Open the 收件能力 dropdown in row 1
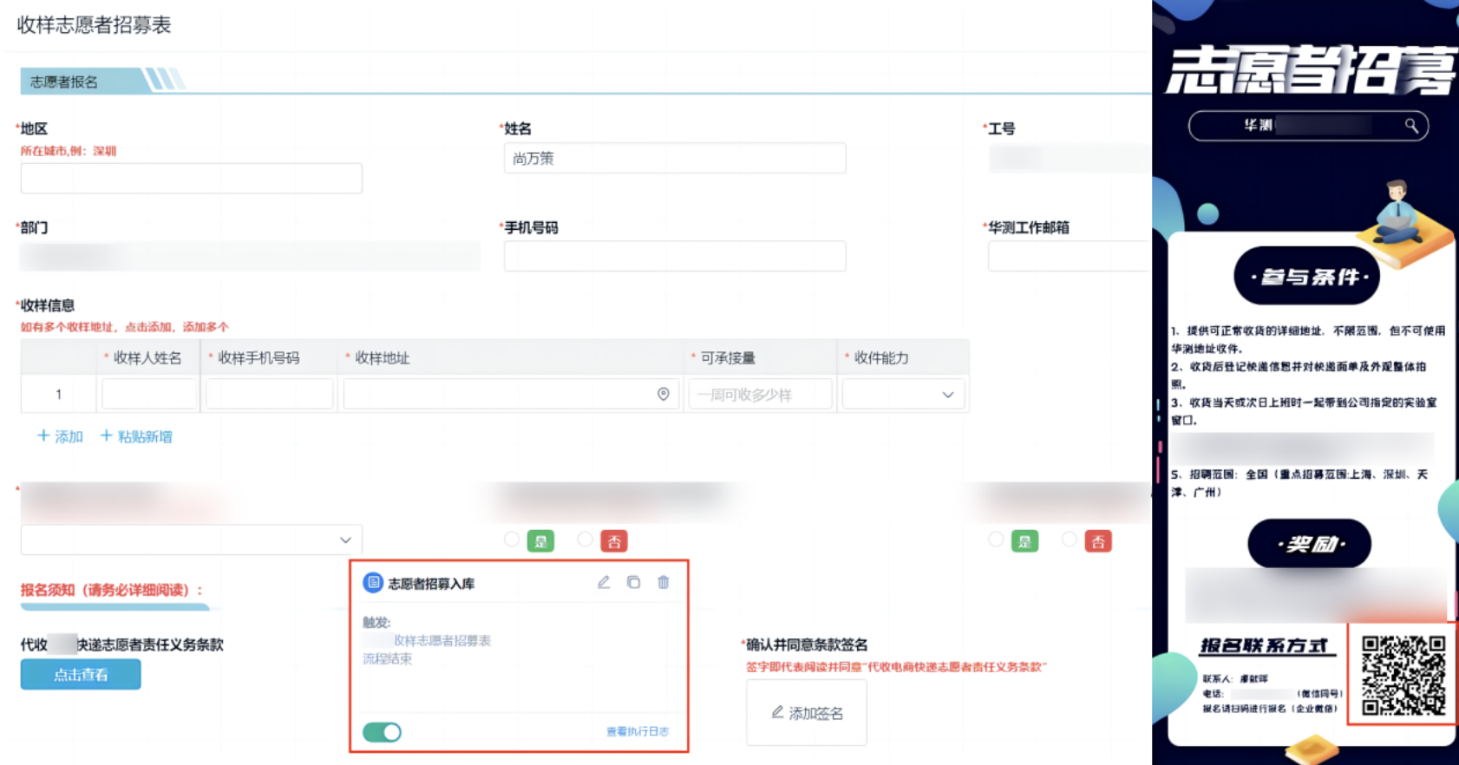1459x765 pixels. [903, 395]
